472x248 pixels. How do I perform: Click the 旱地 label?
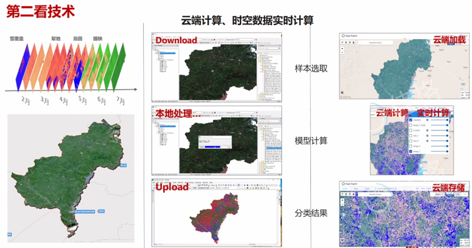pos(56,38)
